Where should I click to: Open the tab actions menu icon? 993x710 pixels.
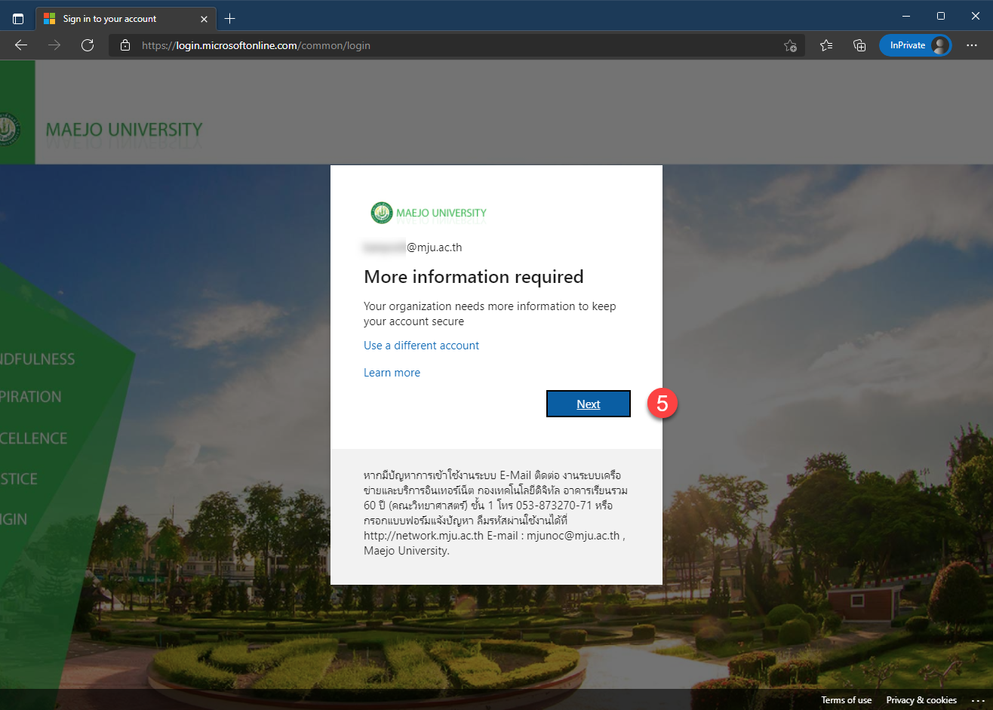click(x=18, y=19)
